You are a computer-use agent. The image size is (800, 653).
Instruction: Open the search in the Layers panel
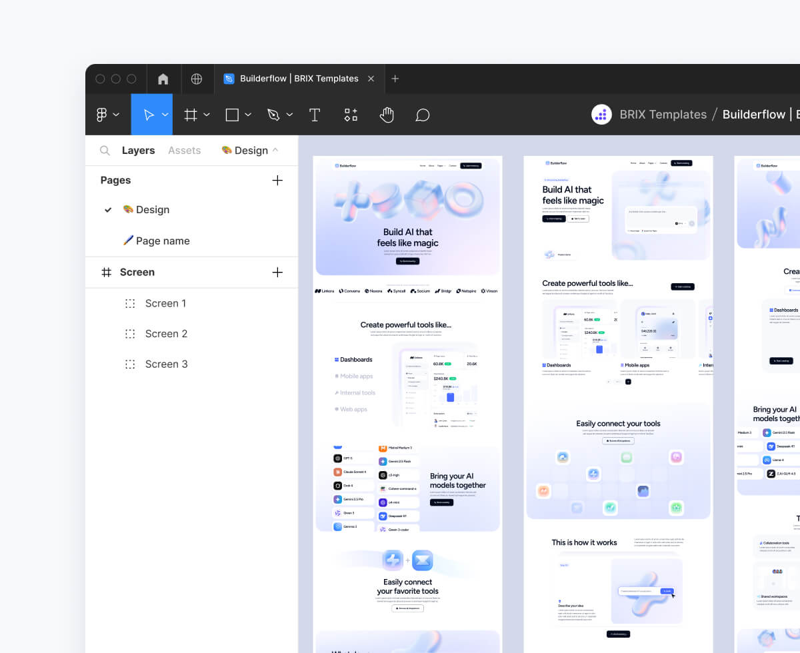point(105,150)
